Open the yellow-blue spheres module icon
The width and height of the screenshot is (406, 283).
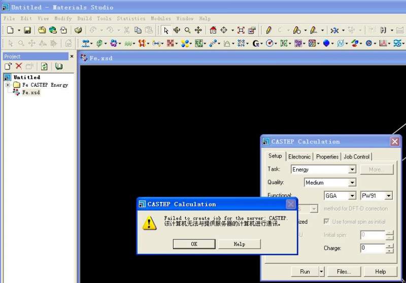point(185,43)
